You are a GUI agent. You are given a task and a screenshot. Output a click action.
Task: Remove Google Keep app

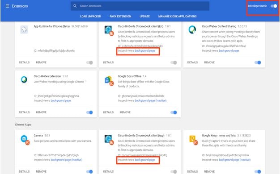pyautogui.click(x=209, y=171)
